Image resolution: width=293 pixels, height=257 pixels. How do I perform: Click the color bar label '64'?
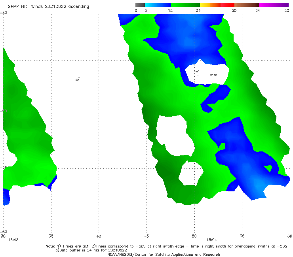(258, 11)
